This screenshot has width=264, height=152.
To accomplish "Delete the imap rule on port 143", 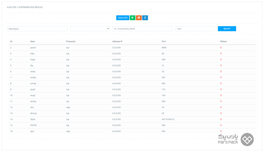I will tap(221, 95).
